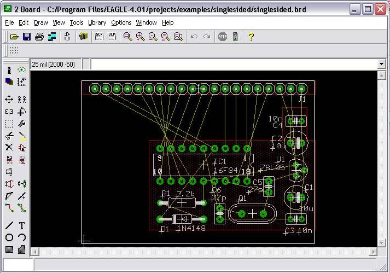Open the Window menu
390x273 pixels.
tap(146, 22)
